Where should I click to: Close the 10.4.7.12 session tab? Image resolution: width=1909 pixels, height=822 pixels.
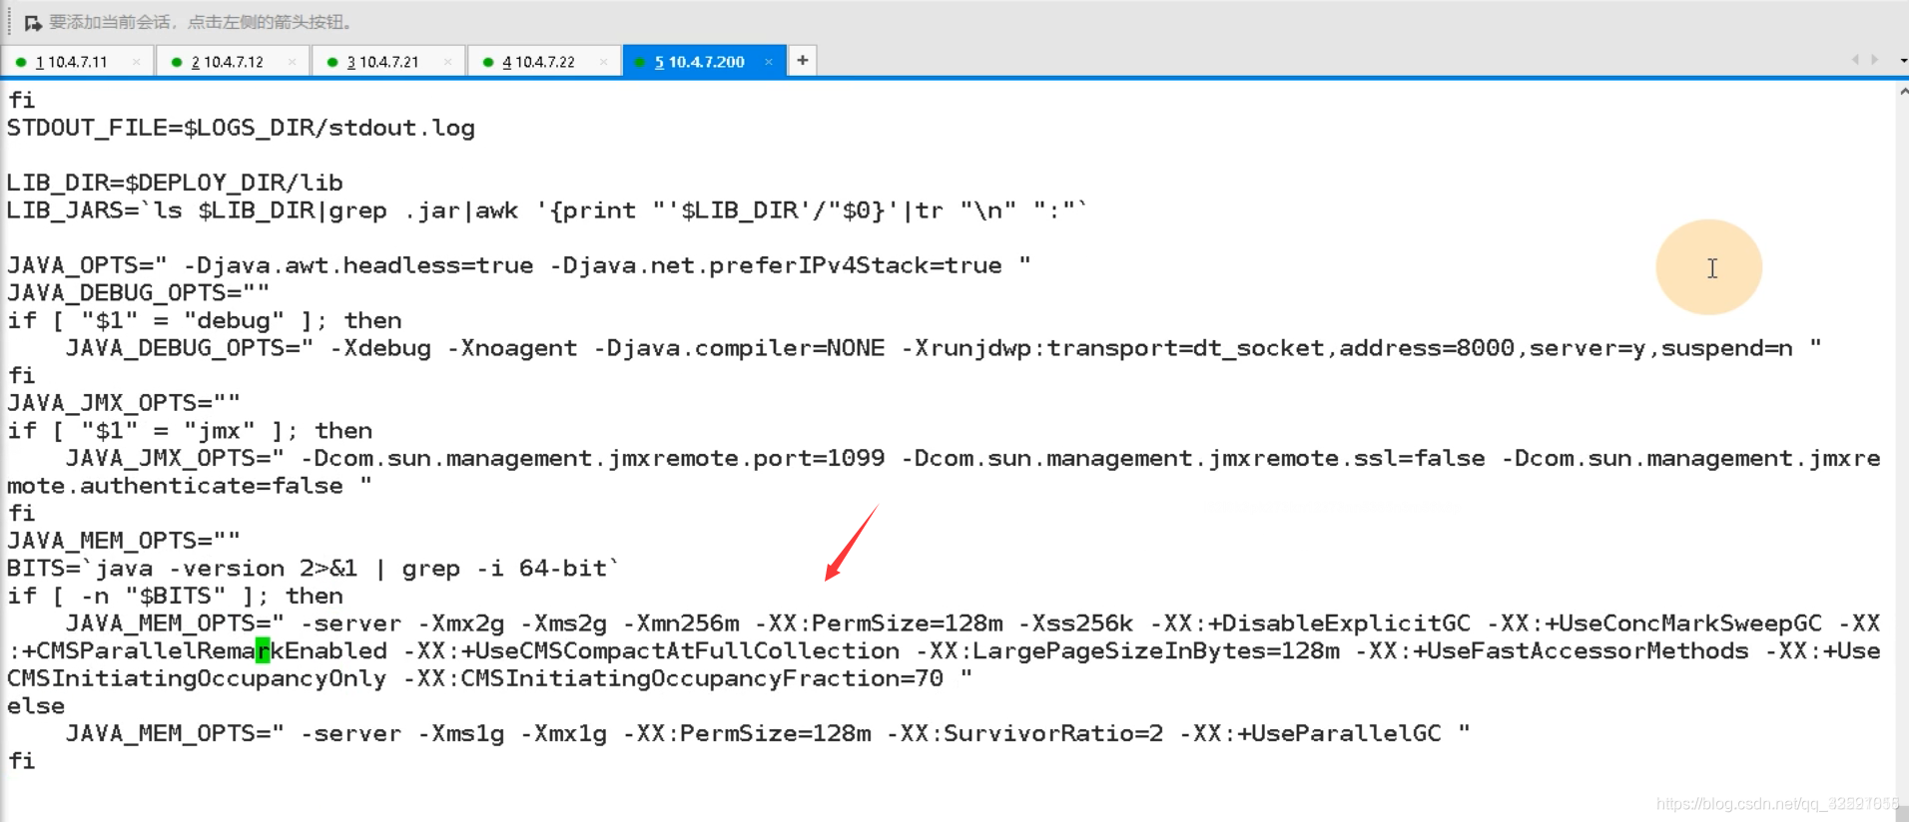click(x=292, y=62)
